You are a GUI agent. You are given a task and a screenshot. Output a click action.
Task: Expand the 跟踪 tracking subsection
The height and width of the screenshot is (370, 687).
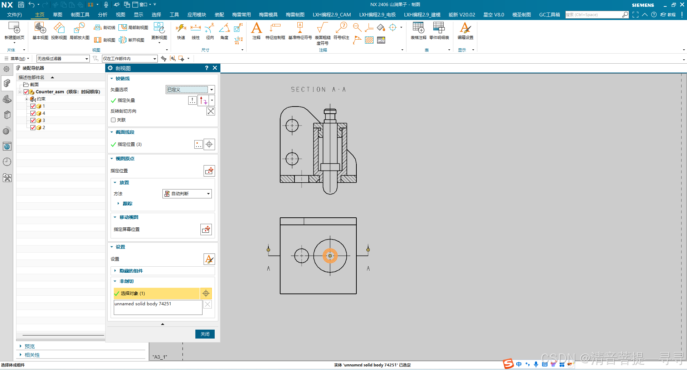coord(118,204)
